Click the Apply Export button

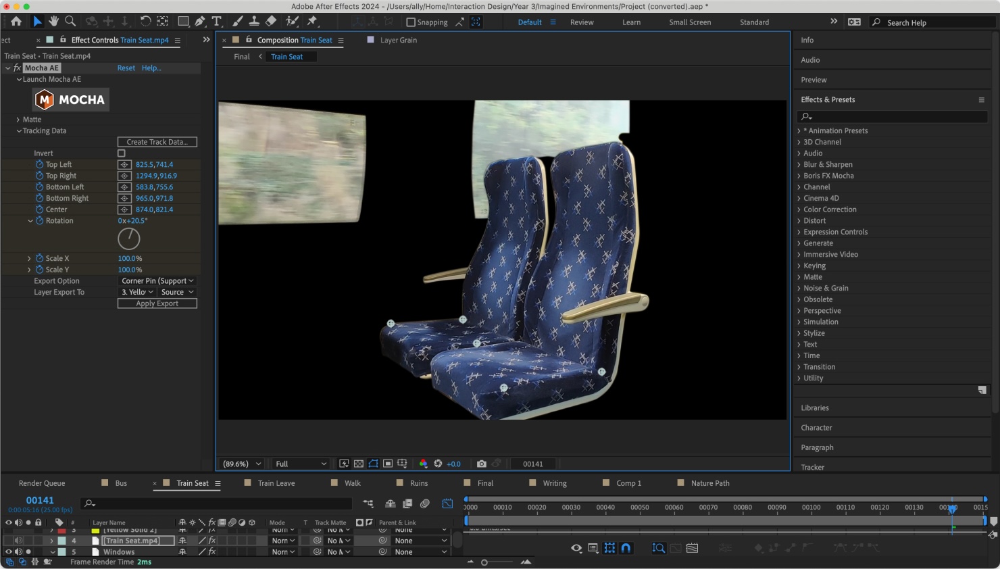[157, 303]
